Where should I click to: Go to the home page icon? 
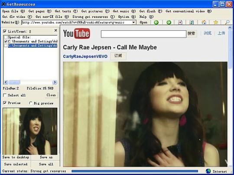coord(204,23)
